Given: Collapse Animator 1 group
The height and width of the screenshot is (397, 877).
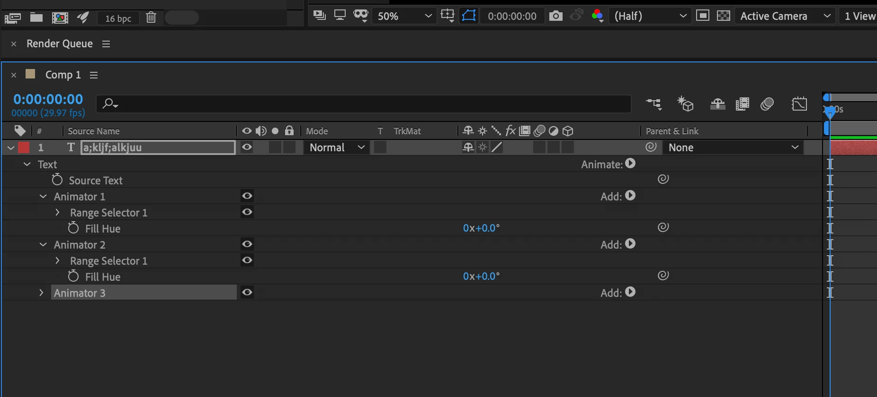Looking at the screenshot, I should 43,196.
